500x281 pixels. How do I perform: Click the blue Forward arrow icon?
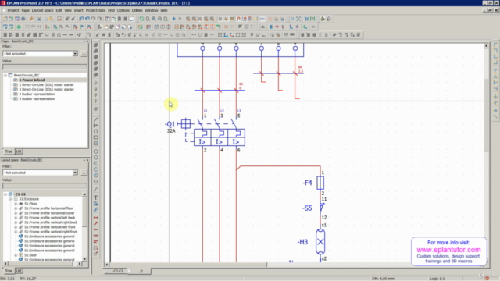pyautogui.click(x=180, y=19)
